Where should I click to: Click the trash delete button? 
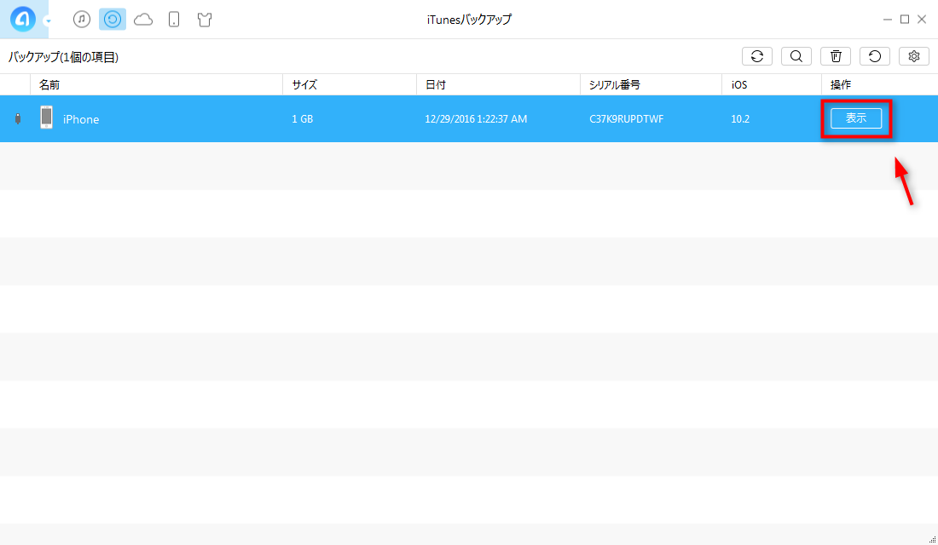836,56
